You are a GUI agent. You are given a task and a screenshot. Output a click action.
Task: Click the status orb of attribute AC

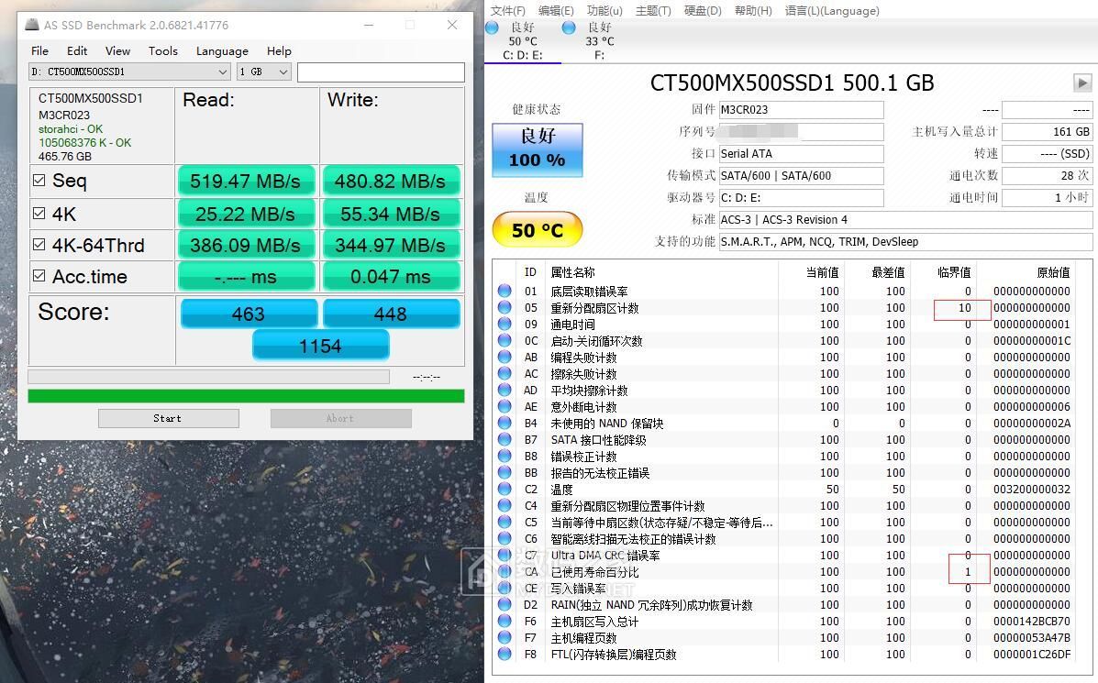[505, 373]
